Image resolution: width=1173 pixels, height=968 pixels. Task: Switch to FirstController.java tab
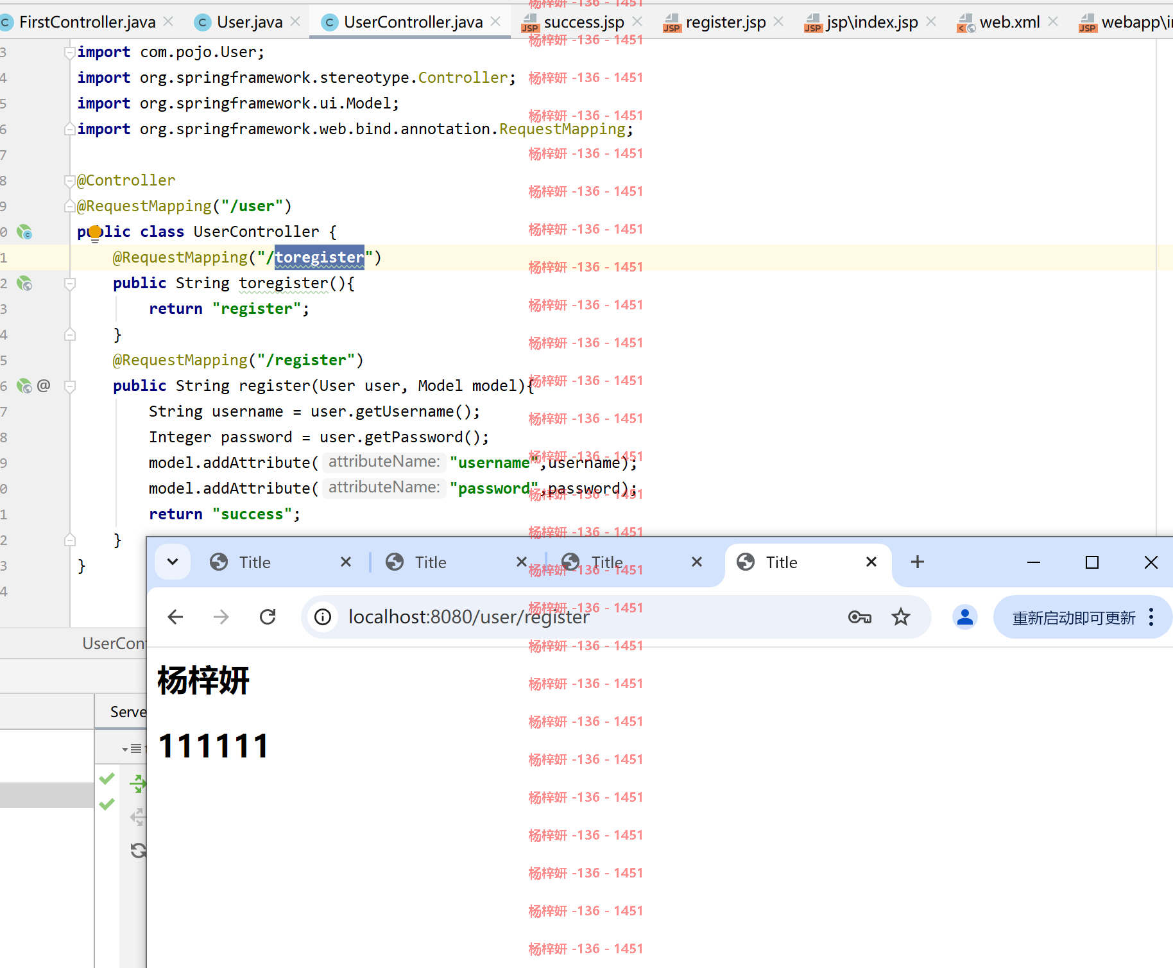87,22
